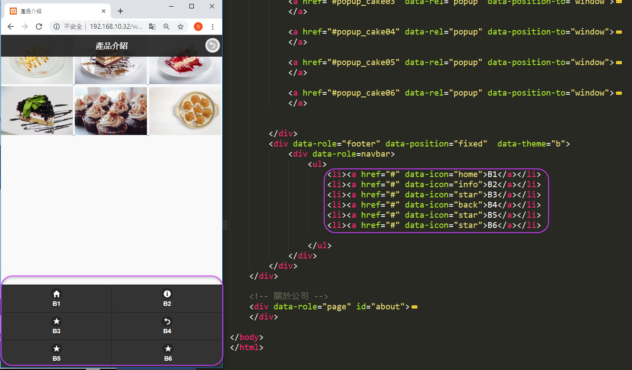The width and height of the screenshot is (632, 370).
Task: Open a new tab with the plus button
Action: 120,11
